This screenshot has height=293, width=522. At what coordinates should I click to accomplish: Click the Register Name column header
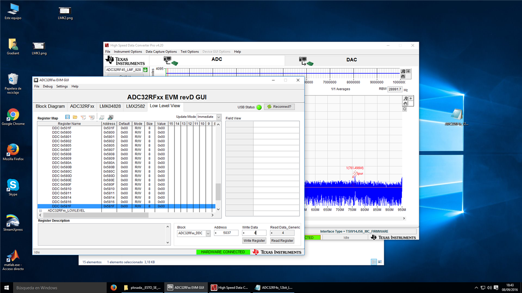tap(70, 124)
